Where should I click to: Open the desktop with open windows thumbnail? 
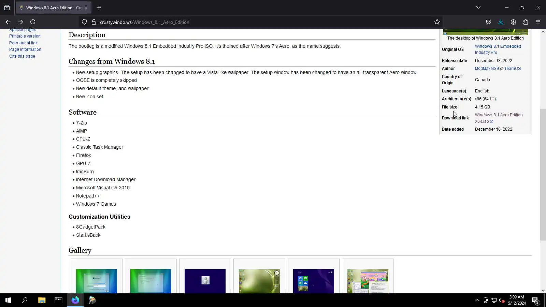368,281
